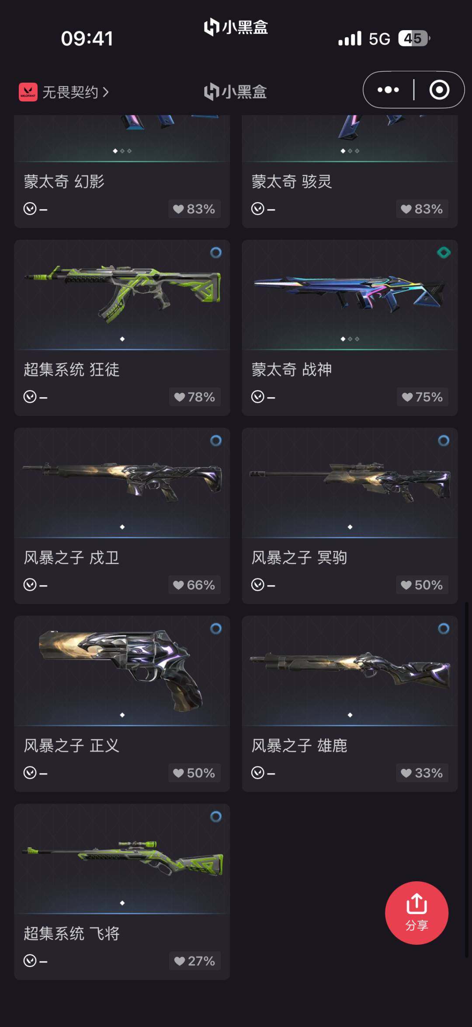Click the VP price icon under 风暴之子 戍卫

[30, 585]
